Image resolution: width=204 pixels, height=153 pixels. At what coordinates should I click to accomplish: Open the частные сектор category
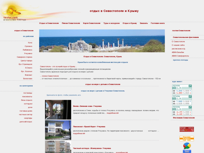coord(26,115)
